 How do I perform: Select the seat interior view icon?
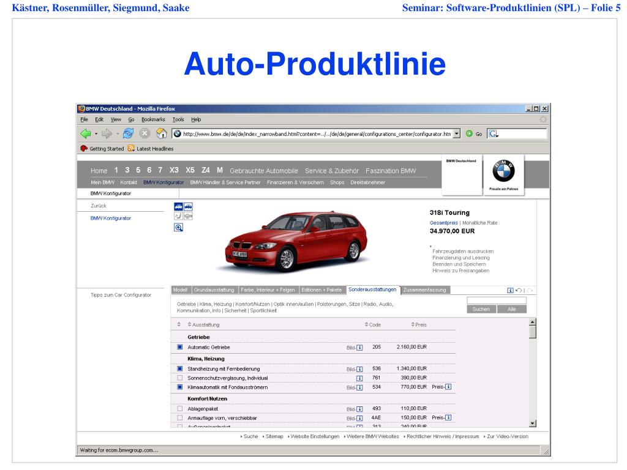pos(178,216)
